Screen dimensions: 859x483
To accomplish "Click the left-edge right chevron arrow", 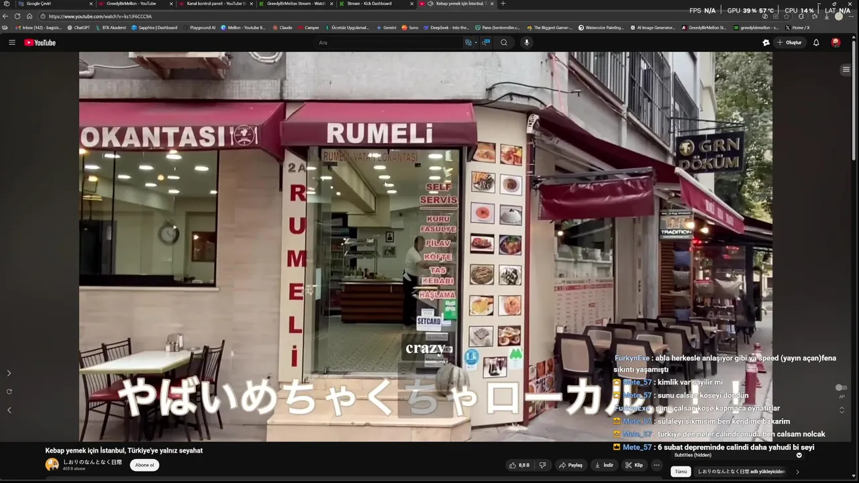I will (9, 373).
